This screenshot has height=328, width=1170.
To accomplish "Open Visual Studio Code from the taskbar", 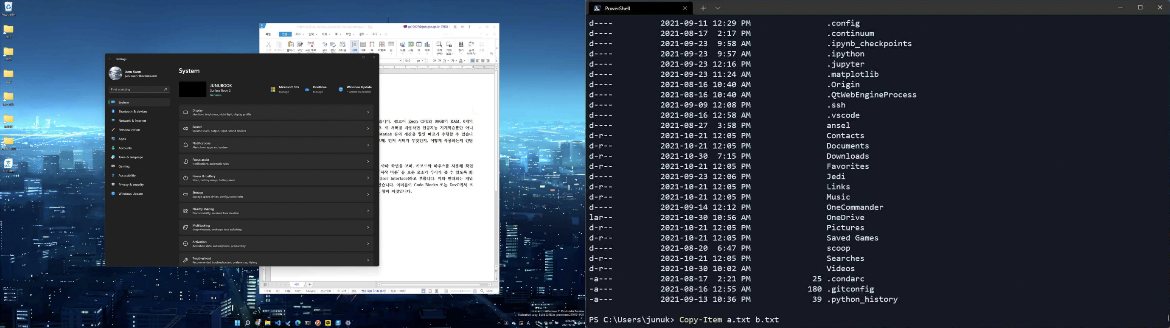I will click(x=278, y=323).
